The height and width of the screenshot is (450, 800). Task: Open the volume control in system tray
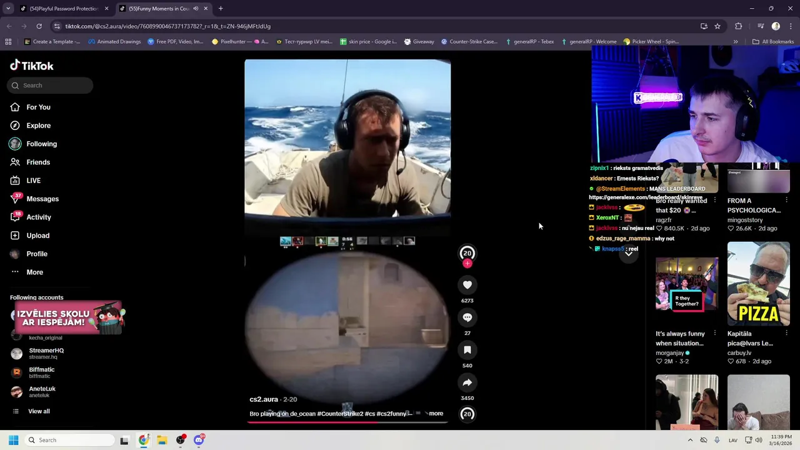[759, 440]
